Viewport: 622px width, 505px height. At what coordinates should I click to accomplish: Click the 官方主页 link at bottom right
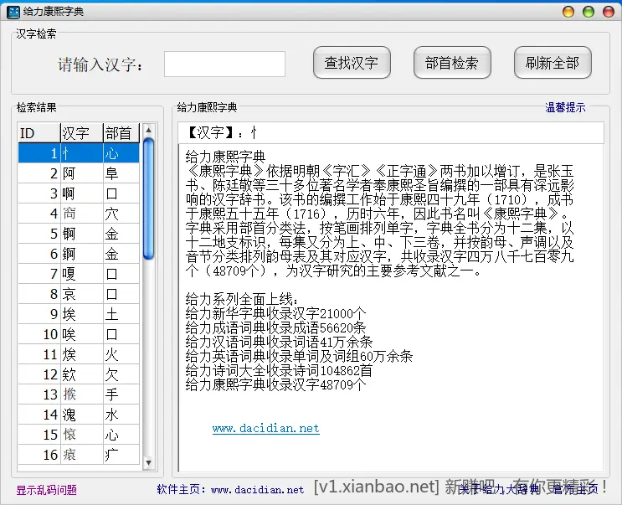point(576,490)
